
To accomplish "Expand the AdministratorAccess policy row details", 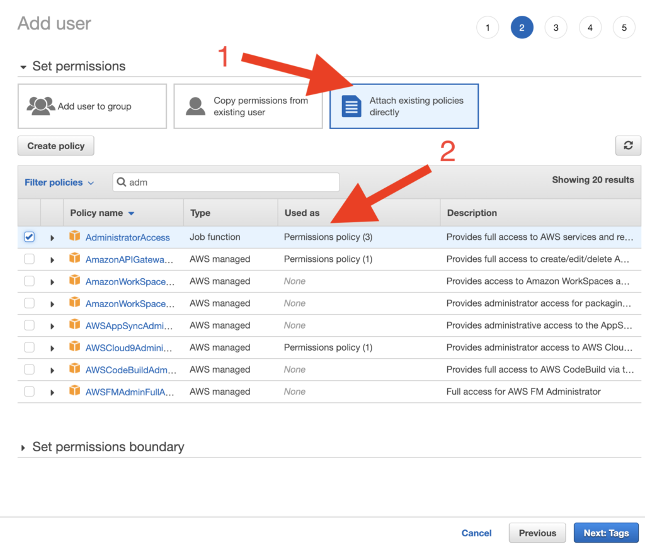I will point(52,237).
